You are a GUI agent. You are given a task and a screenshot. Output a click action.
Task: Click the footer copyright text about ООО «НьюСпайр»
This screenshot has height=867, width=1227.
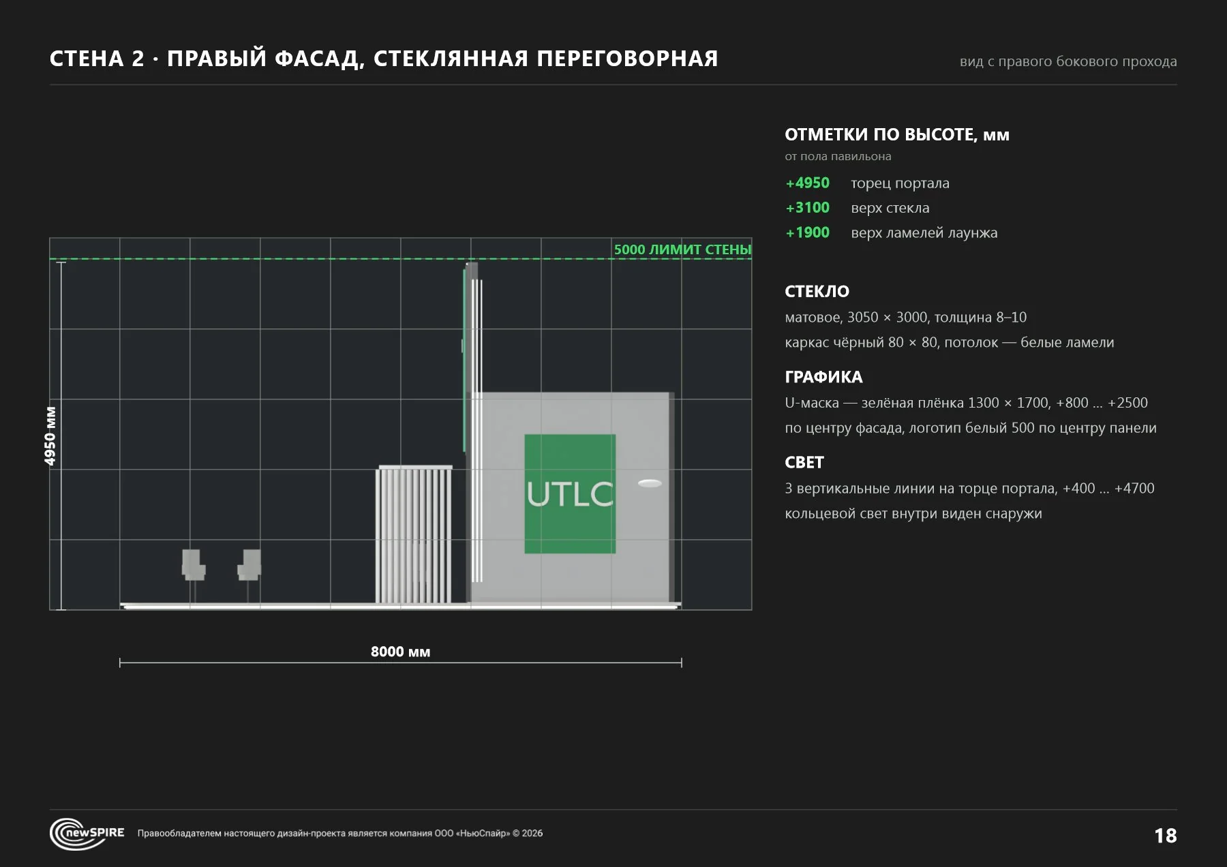(x=340, y=834)
